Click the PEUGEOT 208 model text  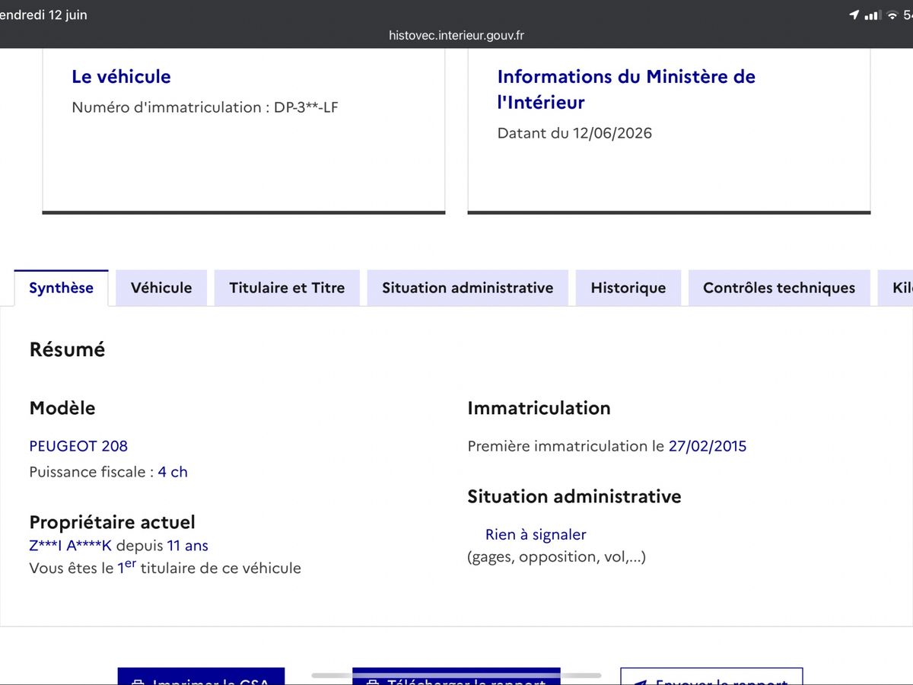coord(78,446)
